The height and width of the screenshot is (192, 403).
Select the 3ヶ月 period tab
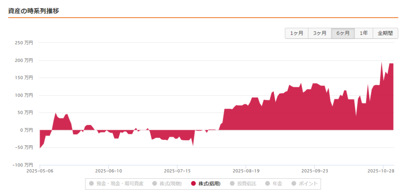tap(320, 33)
